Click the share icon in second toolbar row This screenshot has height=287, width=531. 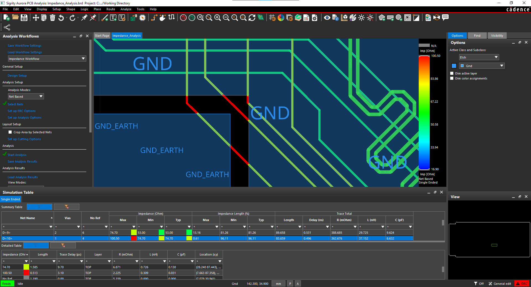tap(7, 27)
